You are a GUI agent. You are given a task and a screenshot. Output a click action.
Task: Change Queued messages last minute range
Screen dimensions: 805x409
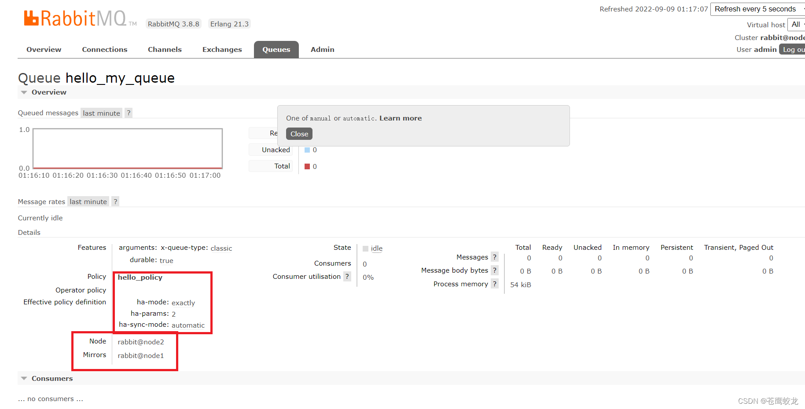point(101,113)
